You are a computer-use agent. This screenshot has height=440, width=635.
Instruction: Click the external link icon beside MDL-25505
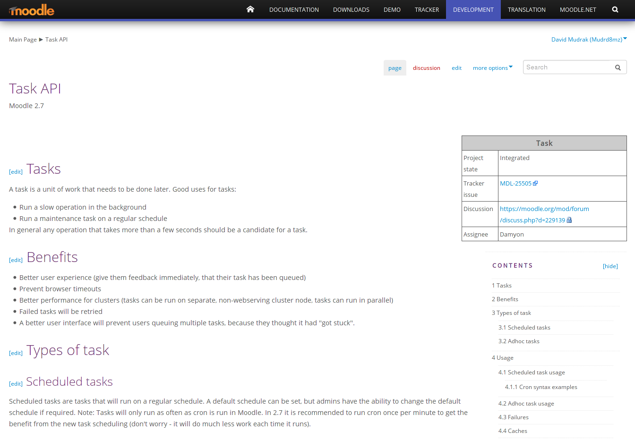(535, 184)
